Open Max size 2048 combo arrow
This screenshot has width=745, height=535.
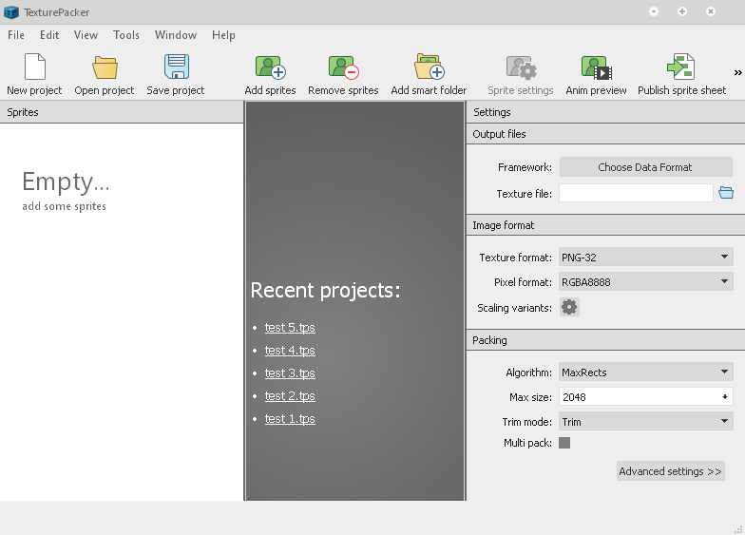[724, 397]
